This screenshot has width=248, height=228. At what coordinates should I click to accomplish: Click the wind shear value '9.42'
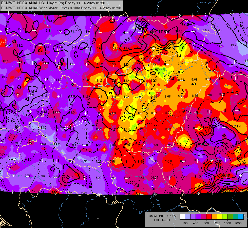pos(181,96)
